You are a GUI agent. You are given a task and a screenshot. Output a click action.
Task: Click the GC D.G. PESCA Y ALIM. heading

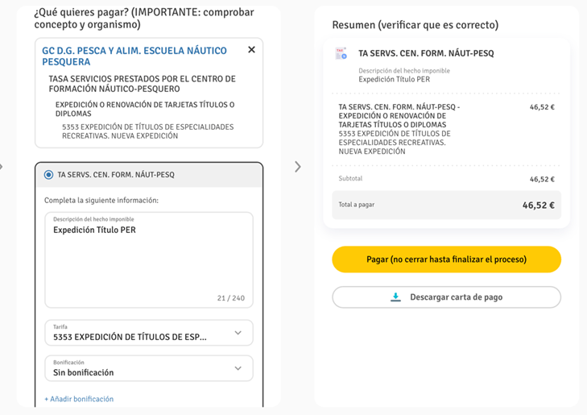(x=134, y=56)
